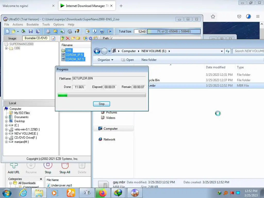Click the Rename icon in image toolbar
This screenshot has height=198, width=264.
coord(78,38)
